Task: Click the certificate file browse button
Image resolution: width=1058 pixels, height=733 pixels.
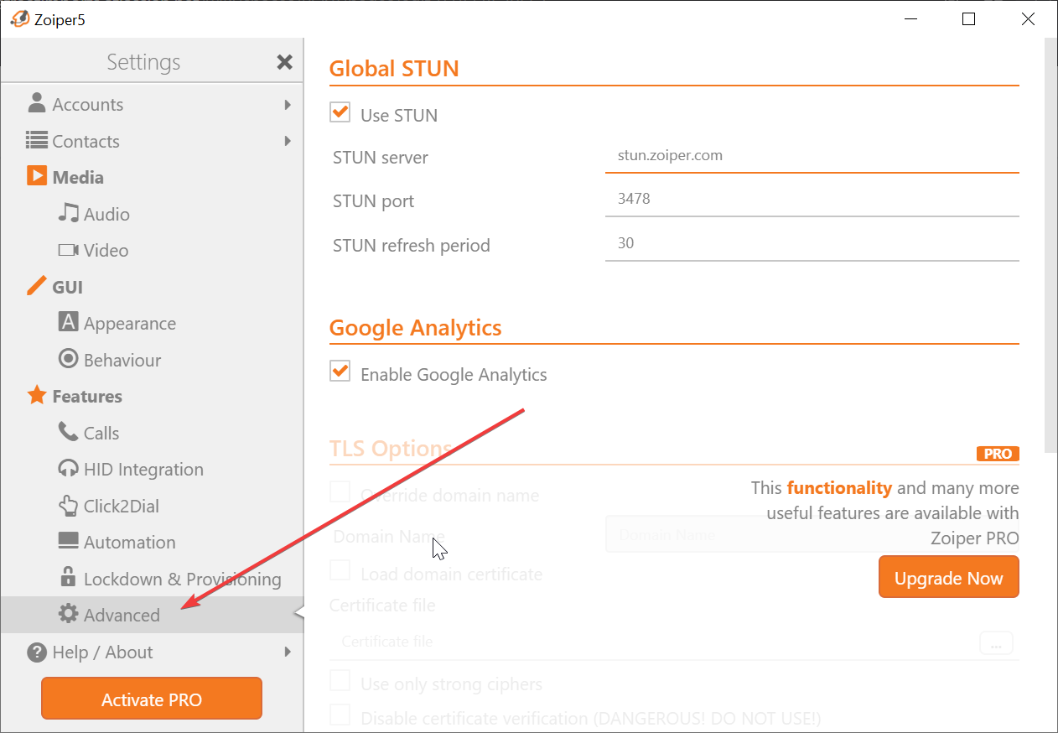Action: [996, 642]
